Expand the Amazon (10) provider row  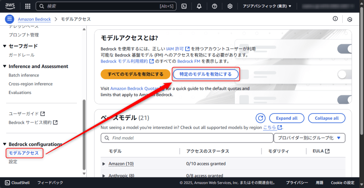coord(104,164)
